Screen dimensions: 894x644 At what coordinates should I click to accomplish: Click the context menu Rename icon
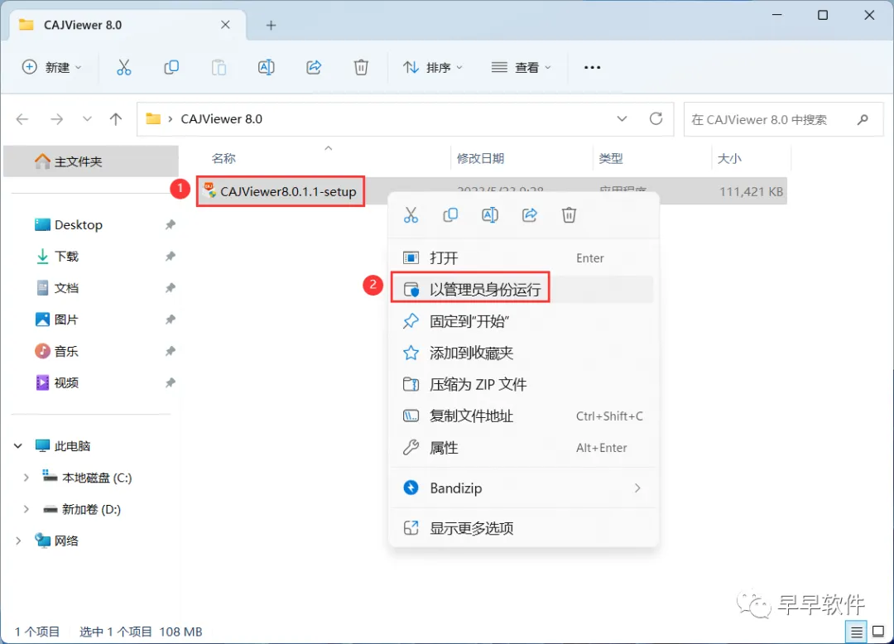[490, 215]
